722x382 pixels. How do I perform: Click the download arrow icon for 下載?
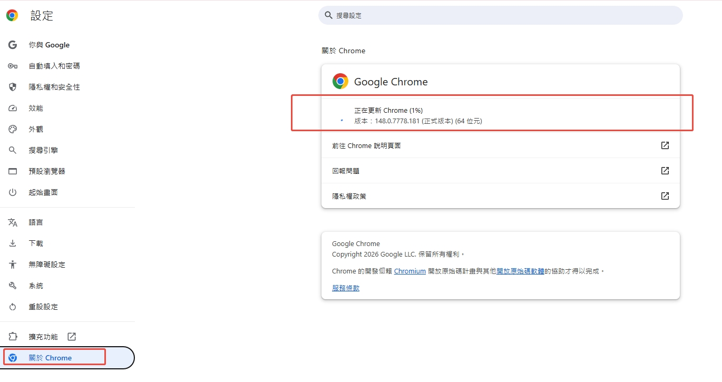click(13, 243)
